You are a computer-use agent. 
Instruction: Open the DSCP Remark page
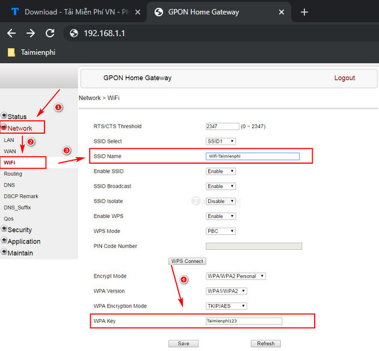(21, 196)
